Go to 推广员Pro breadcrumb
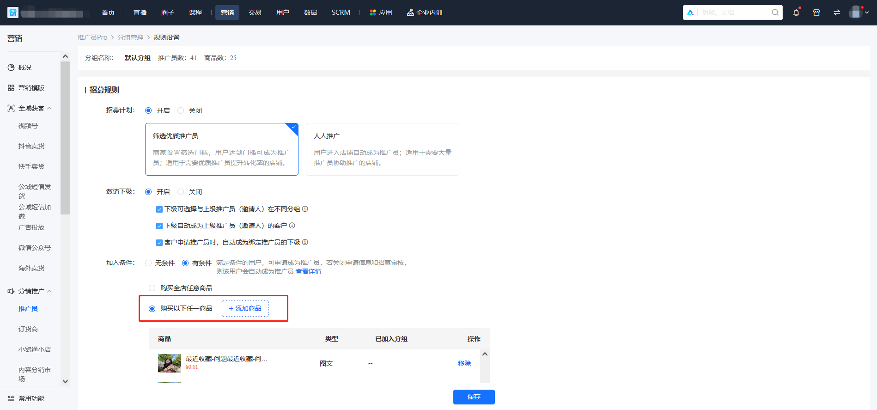Viewport: 877px width, 410px height. point(92,37)
